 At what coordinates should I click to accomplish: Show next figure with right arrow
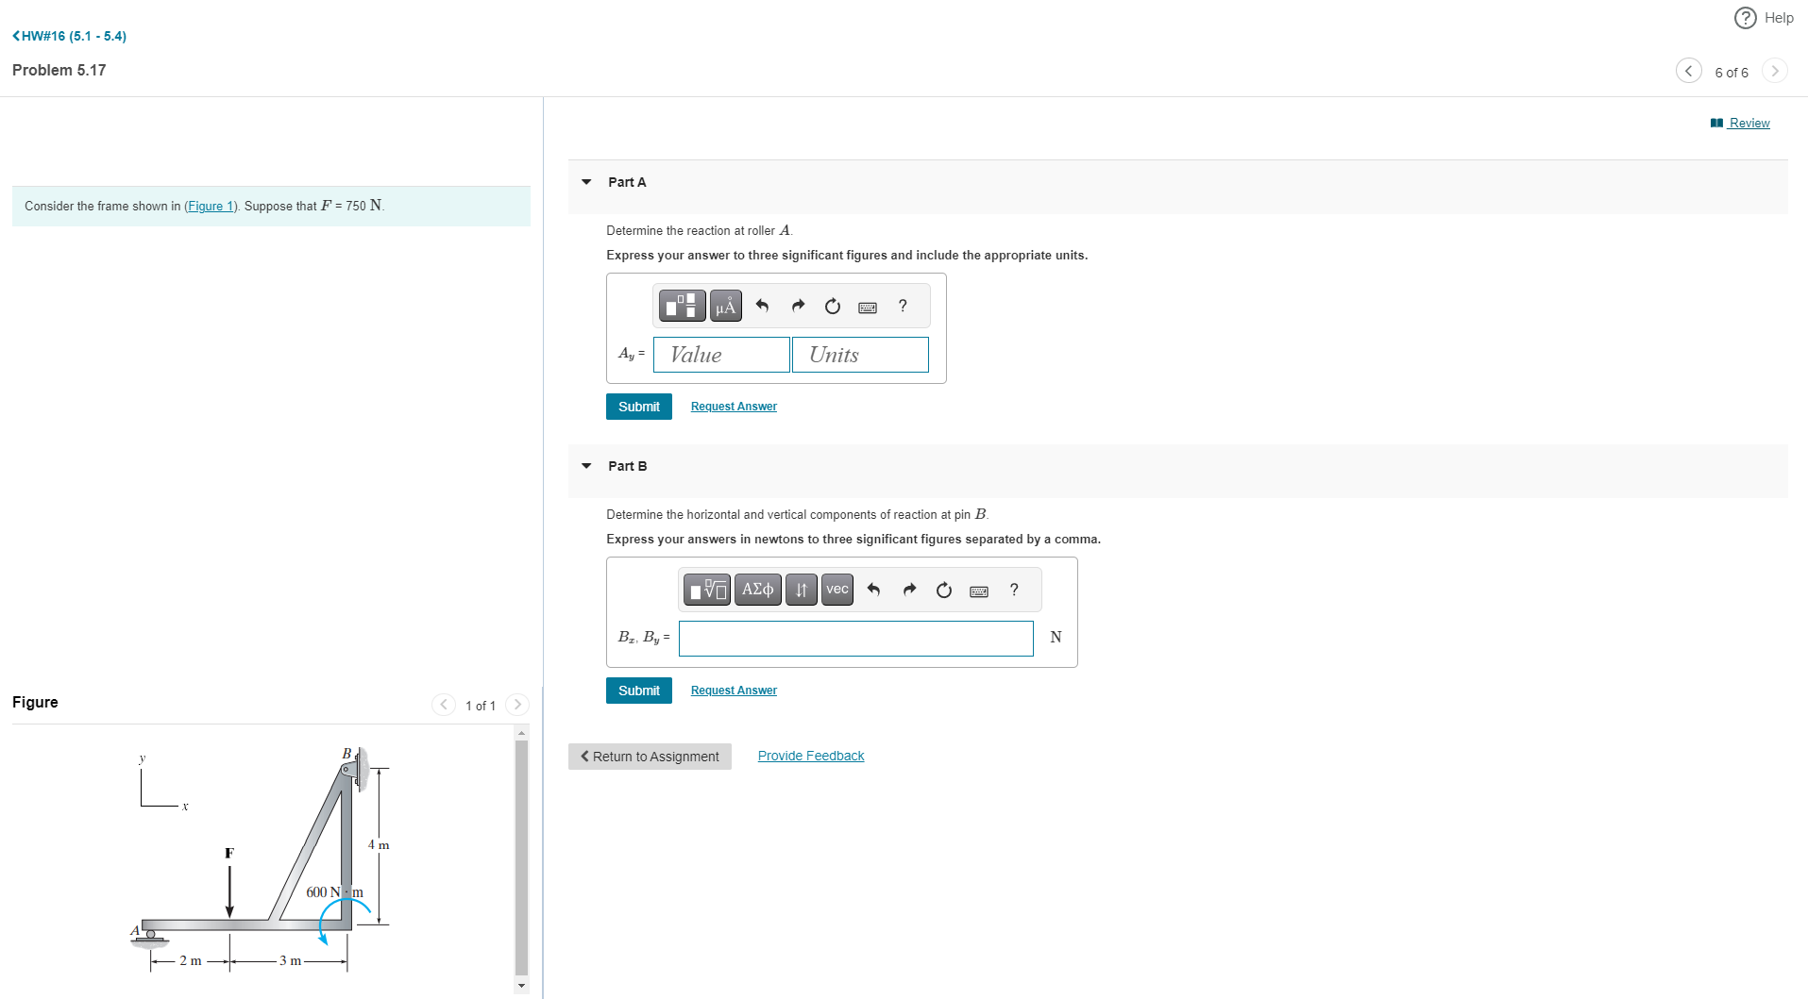517,705
